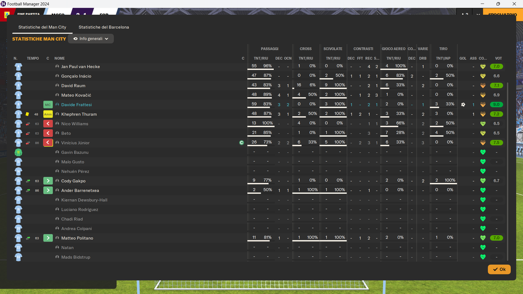Open Davide Frattesi's player profile link
Screen dimensions: 523x294
[x=76, y=105]
